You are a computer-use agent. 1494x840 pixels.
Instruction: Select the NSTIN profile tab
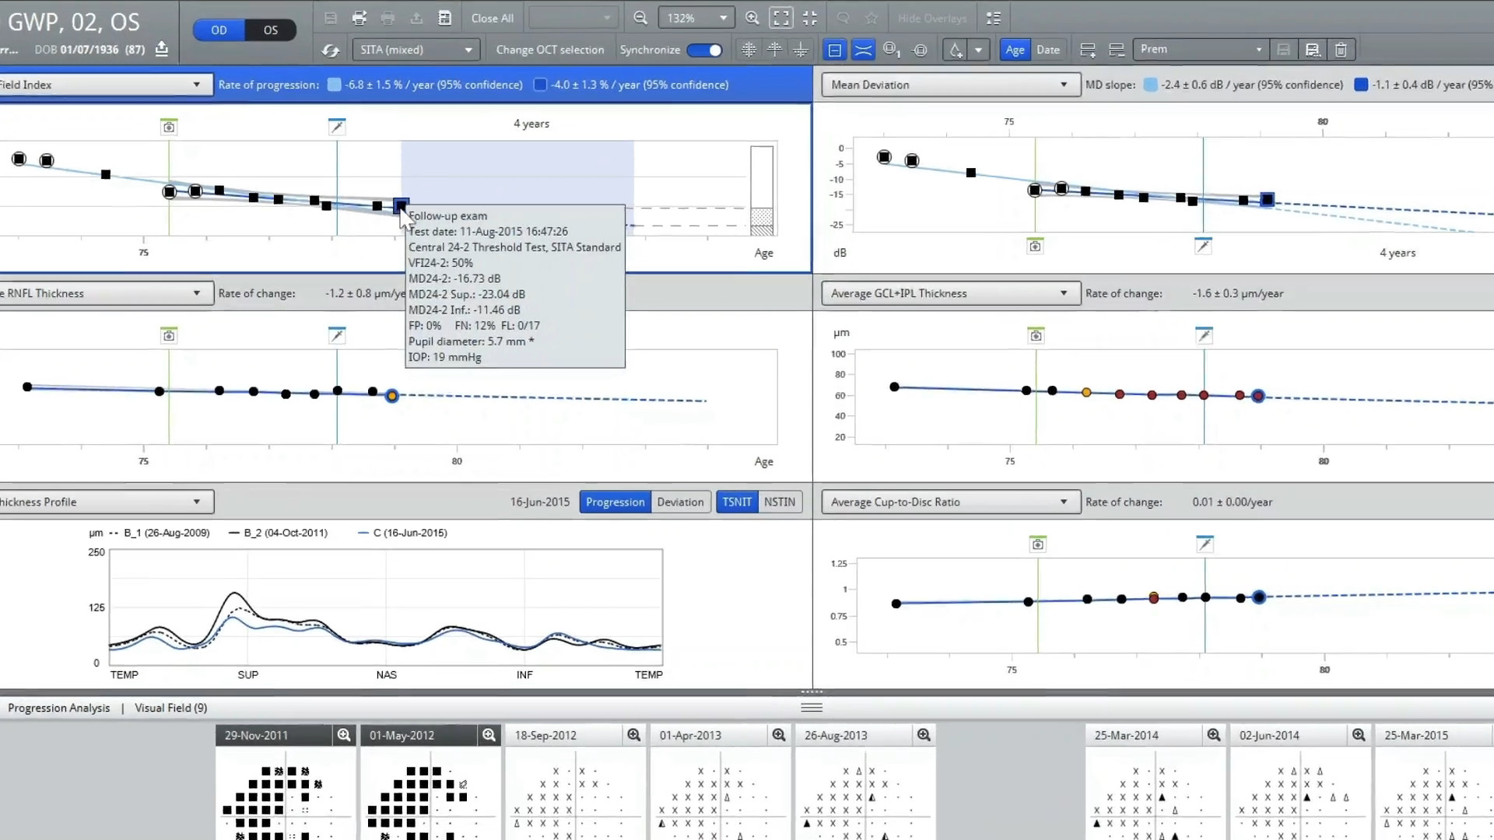coord(779,502)
